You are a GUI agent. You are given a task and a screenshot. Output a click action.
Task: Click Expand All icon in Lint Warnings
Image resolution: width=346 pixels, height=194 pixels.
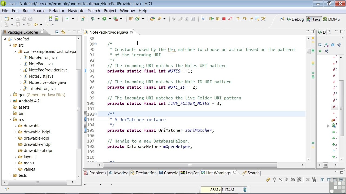pyautogui.click(x=322, y=179)
